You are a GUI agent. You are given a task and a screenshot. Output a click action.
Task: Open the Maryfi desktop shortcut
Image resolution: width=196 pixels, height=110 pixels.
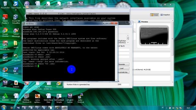click(5, 57)
